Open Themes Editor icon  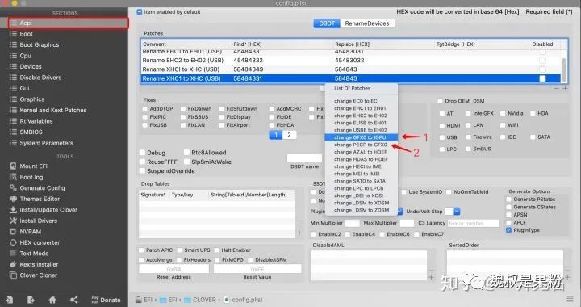13,199
